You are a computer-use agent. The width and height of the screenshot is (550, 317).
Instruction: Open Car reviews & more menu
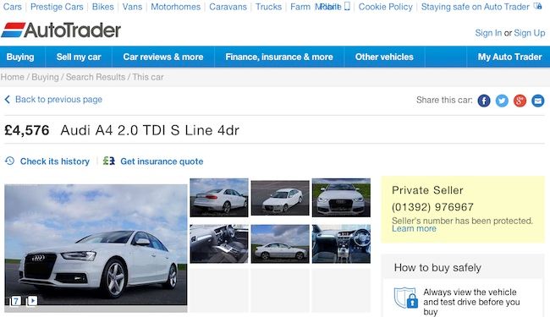(163, 57)
